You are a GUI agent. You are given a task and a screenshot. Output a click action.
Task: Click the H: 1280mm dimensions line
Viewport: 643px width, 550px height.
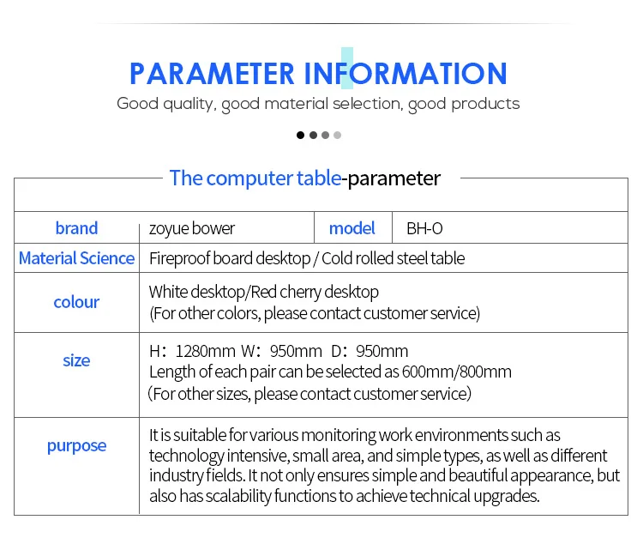(279, 351)
